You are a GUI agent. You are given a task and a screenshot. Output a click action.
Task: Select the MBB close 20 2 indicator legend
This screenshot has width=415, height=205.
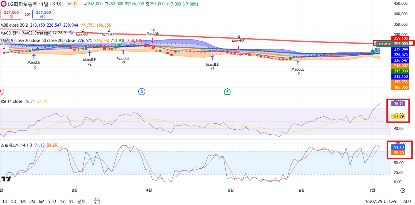point(14,25)
